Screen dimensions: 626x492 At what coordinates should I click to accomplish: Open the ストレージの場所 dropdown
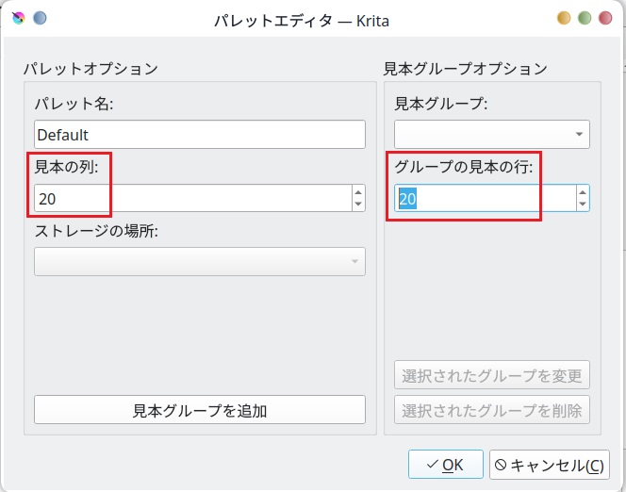tap(199, 262)
